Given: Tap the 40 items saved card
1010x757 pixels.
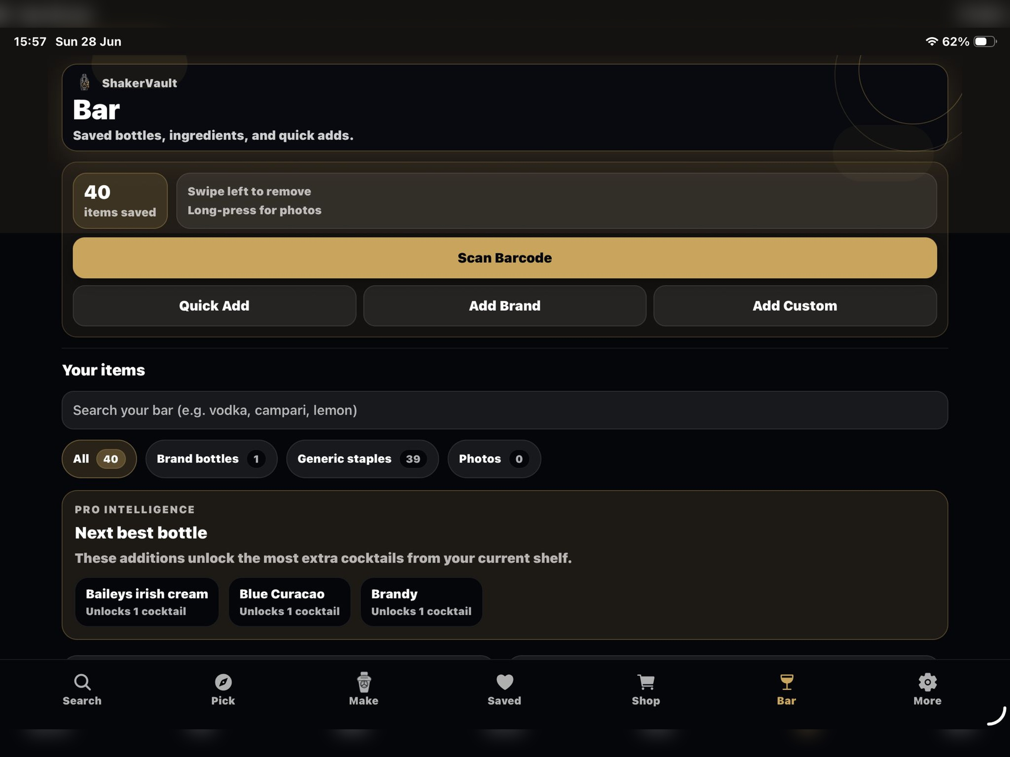Looking at the screenshot, I should pos(120,201).
